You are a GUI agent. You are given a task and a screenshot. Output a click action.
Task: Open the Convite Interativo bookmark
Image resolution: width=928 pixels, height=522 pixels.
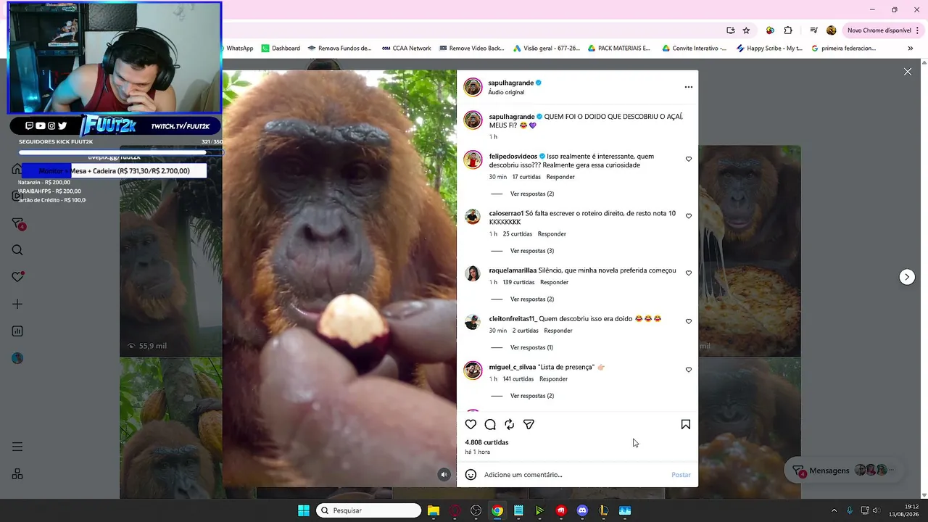[694, 49]
